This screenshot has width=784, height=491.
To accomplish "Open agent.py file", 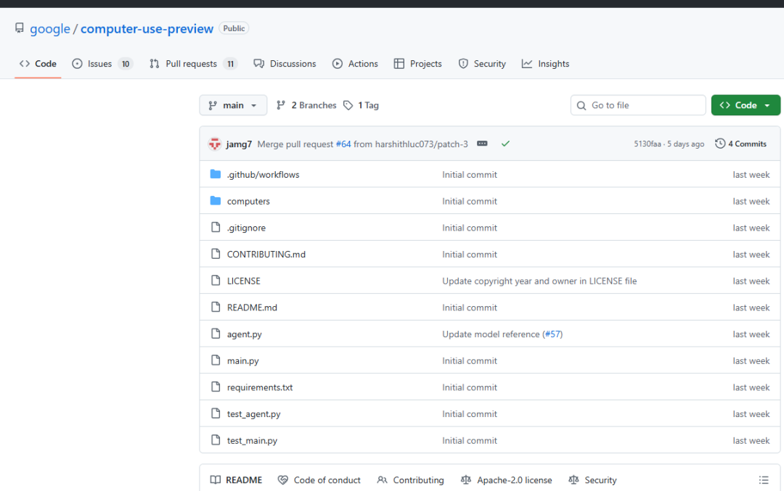I will (245, 334).
